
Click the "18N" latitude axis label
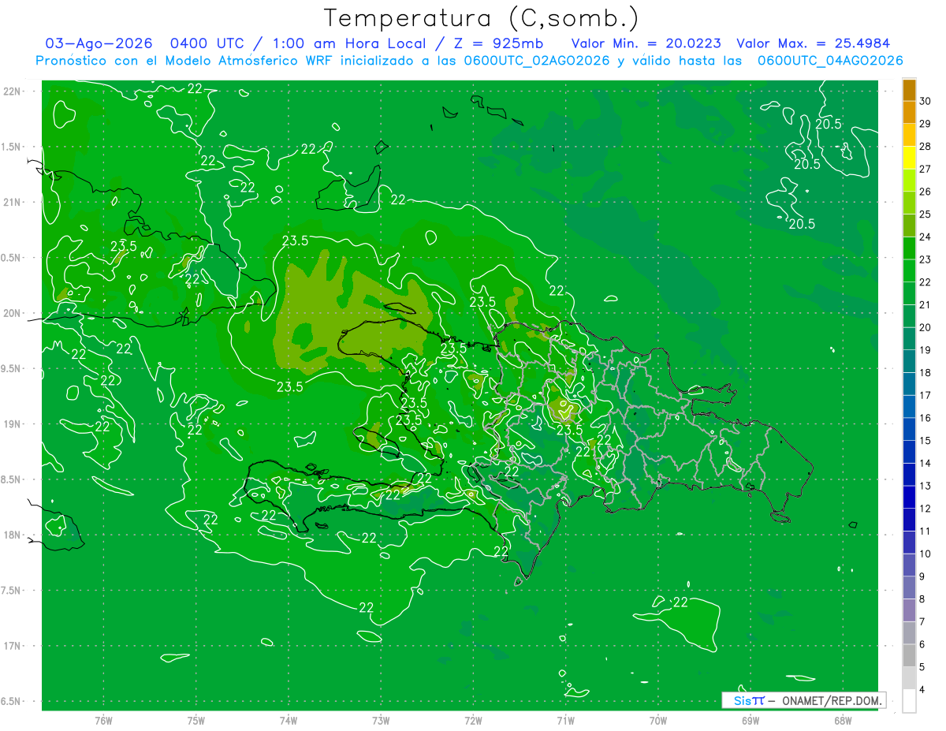tap(13, 535)
